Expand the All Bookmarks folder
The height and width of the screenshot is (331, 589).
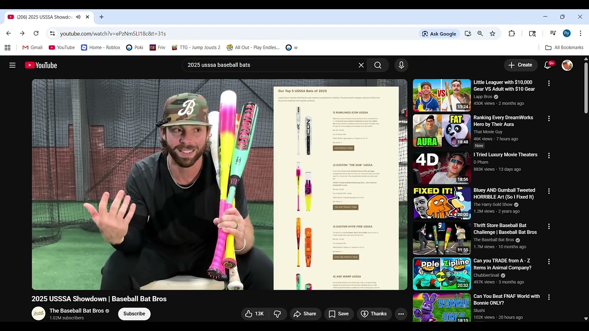(x=564, y=47)
